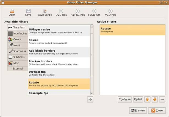169x117 pixels.
Task: Select the Vertical flip filter
Action: tap(59, 73)
